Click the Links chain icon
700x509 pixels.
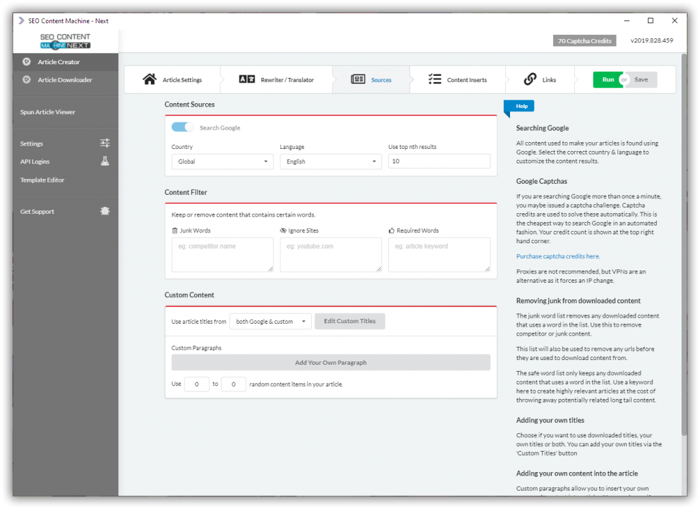[x=530, y=79]
